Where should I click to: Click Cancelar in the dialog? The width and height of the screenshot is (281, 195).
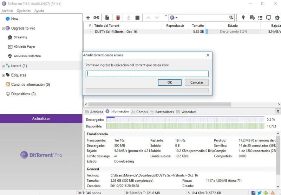197,83
